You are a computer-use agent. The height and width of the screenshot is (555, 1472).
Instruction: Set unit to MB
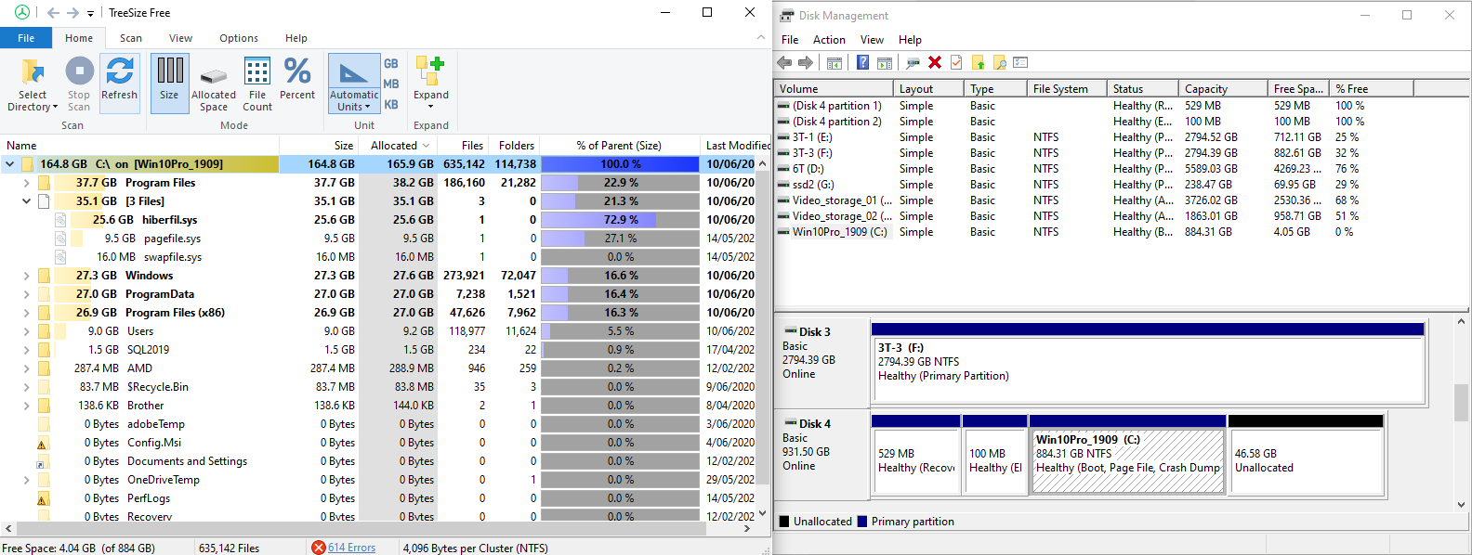391,84
